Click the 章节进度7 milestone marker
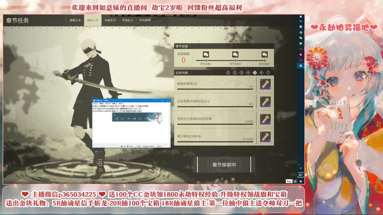The image size is (383, 215). coord(265,60)
